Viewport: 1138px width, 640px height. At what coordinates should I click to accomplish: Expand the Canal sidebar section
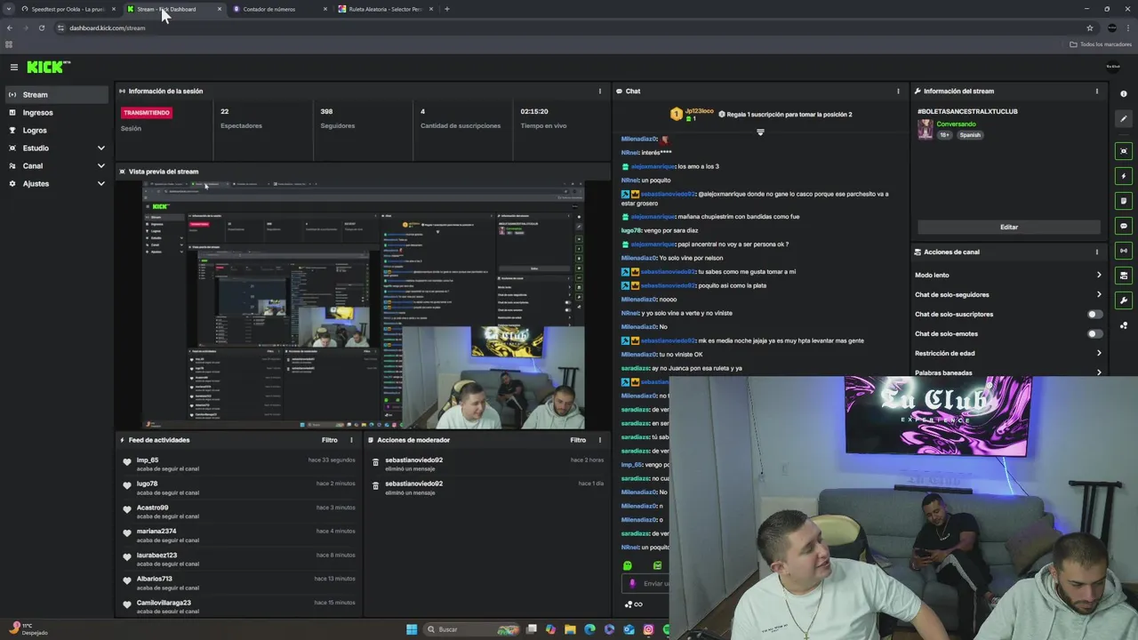(x=57, y=165)
